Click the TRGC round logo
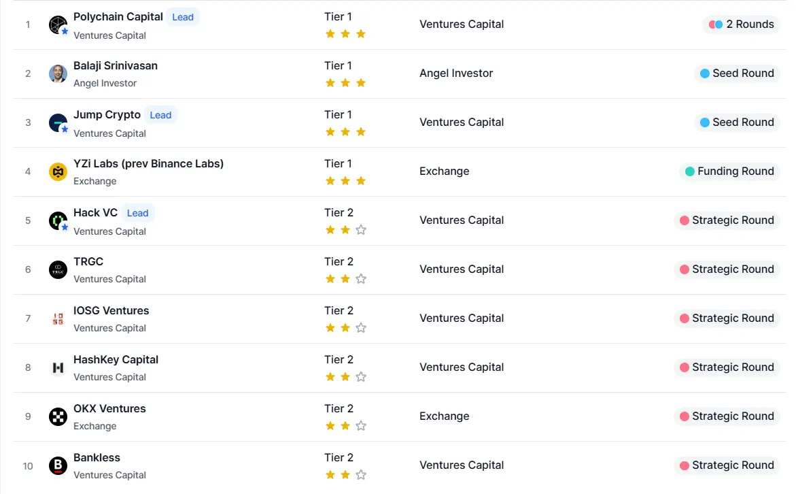796x494 pixels. coord(58,269)
